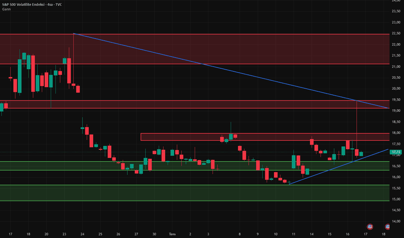The image size is (404, 238).
Task: Click date label 10 on time axis
Action: click(x=276, y=234)
